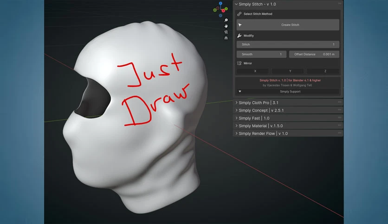Click the viewport zoom magnifier icon

point(226,20)
